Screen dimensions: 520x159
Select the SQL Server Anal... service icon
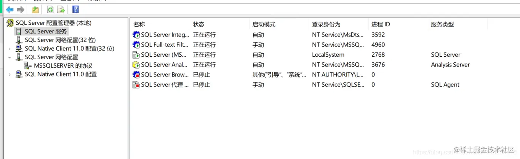tap(136, 65)
